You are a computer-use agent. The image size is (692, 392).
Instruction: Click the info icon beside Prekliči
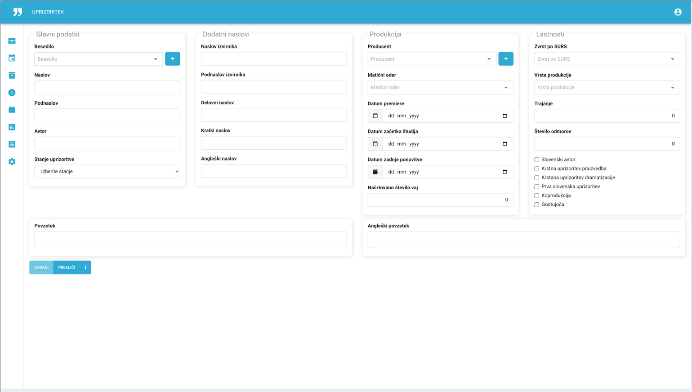[85, 267]
